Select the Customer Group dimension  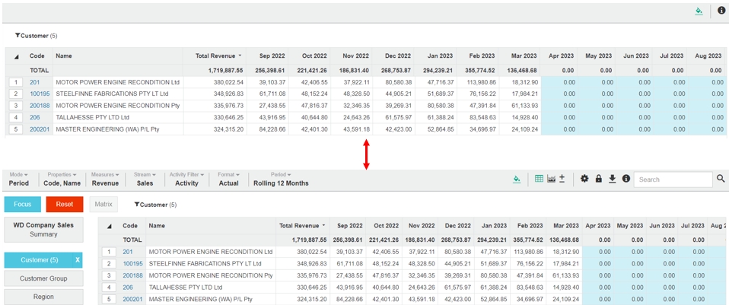(x=43, y=279)
